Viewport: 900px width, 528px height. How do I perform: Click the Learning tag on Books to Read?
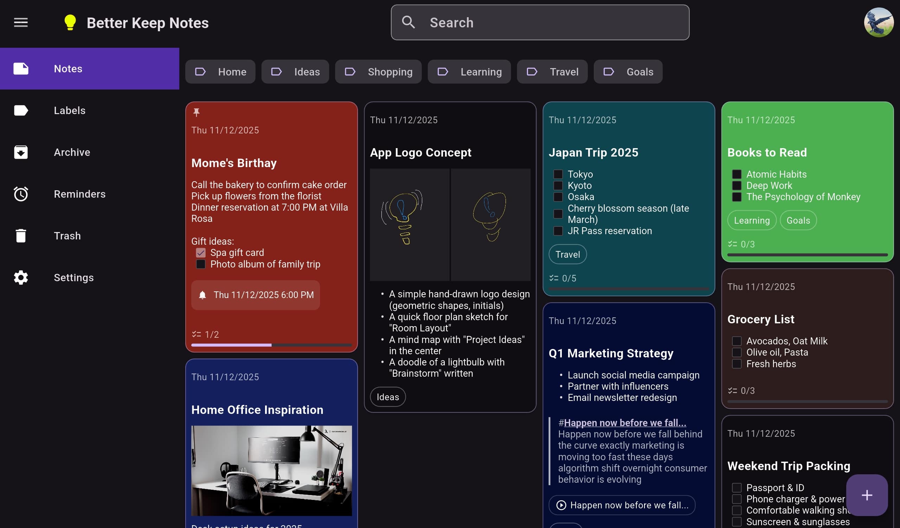751,220
